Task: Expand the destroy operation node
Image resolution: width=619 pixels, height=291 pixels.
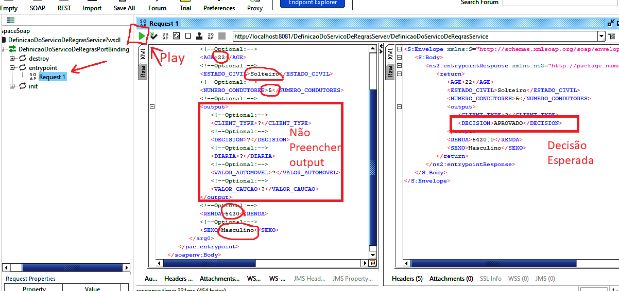Action: tap(12, 59)
